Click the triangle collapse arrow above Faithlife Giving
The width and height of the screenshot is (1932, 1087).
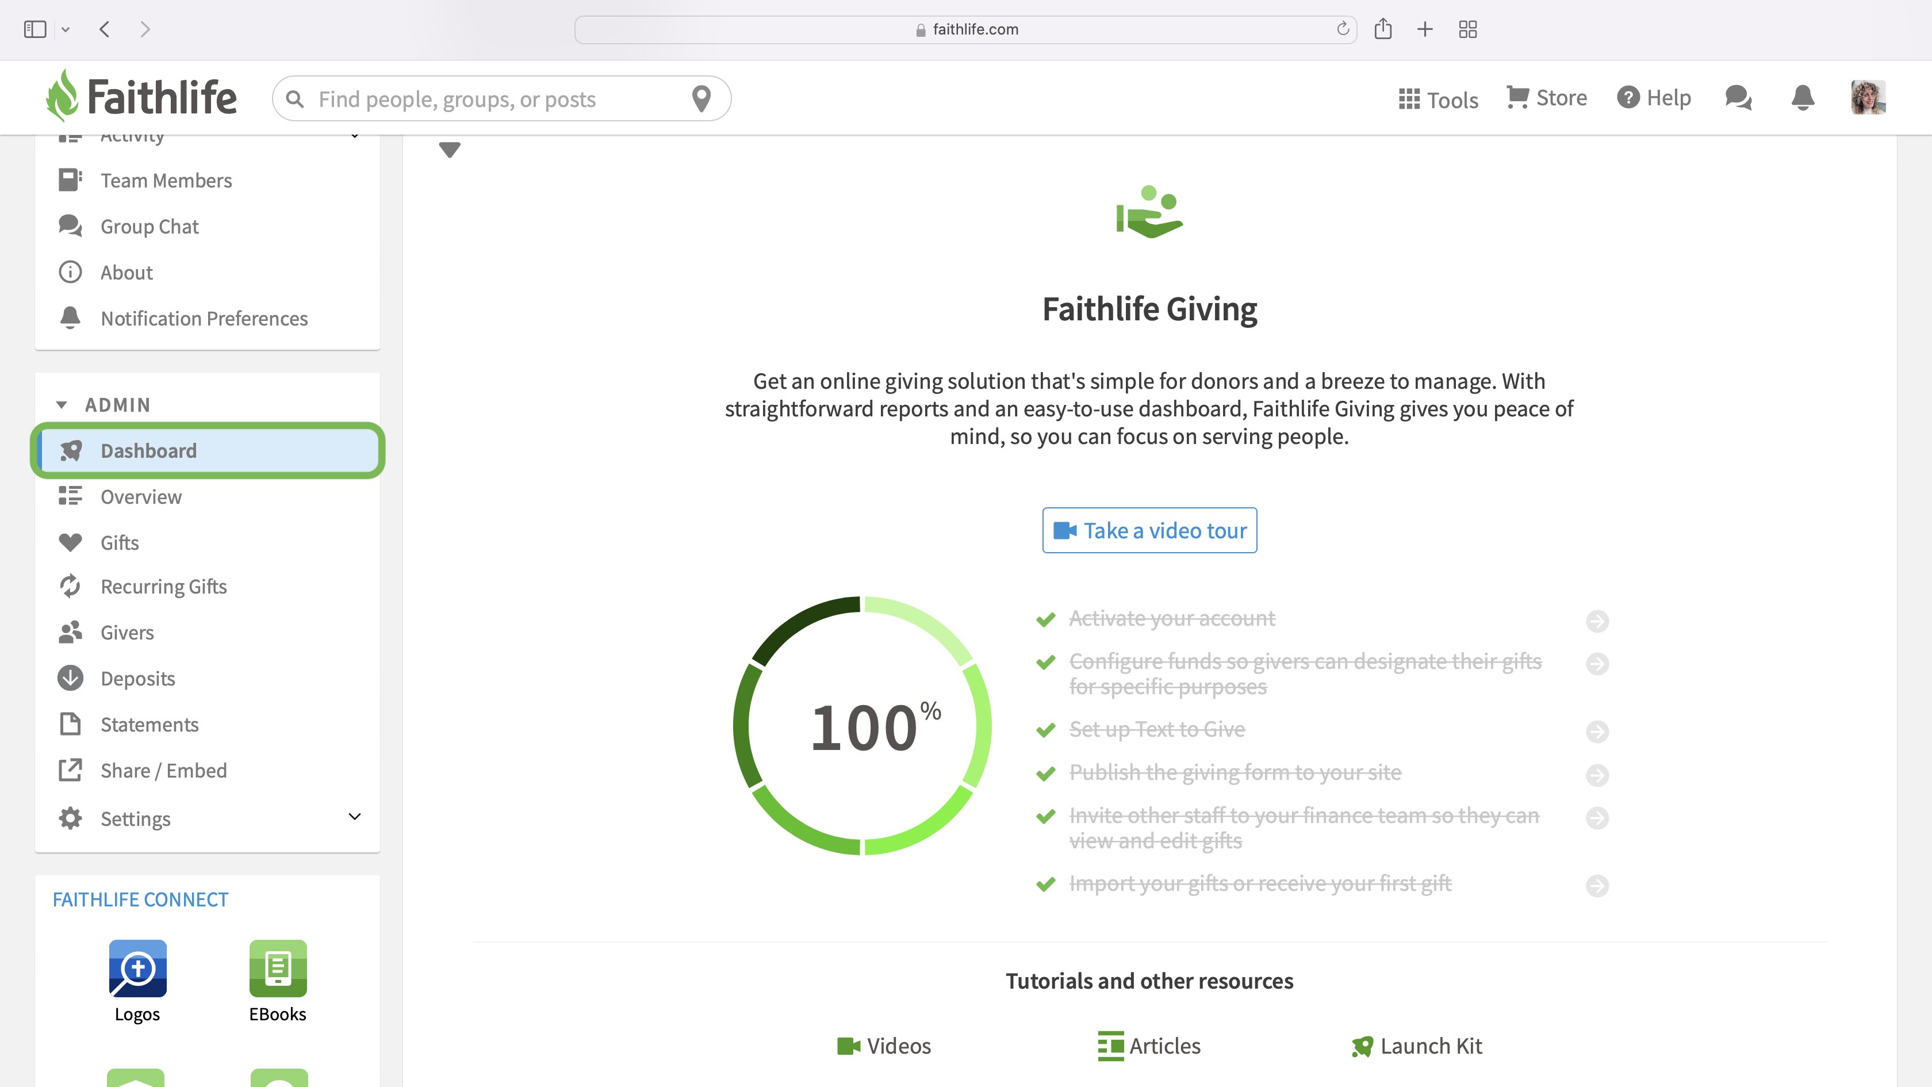449,150
